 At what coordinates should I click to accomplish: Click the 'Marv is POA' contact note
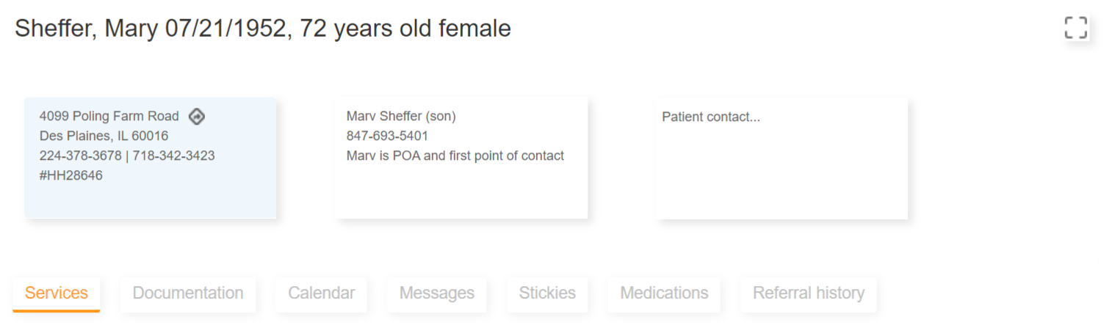455,156
